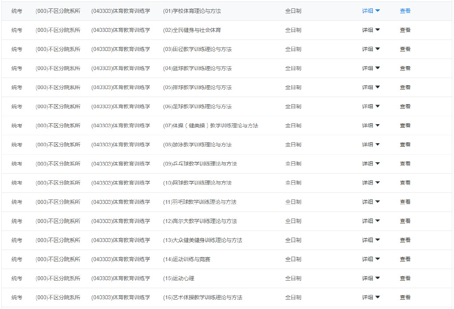Screen dimensions: 454x309
Task: Open 查看 for (05)排球教学训练理论与方法
Action: coord(405,87)
